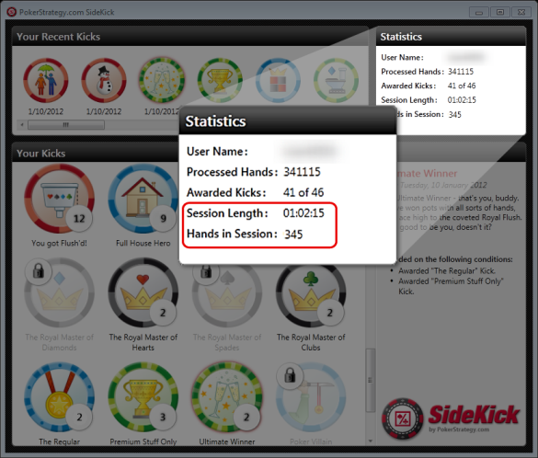
Task: Open The Regular medal kick
Action: (59, 397)
